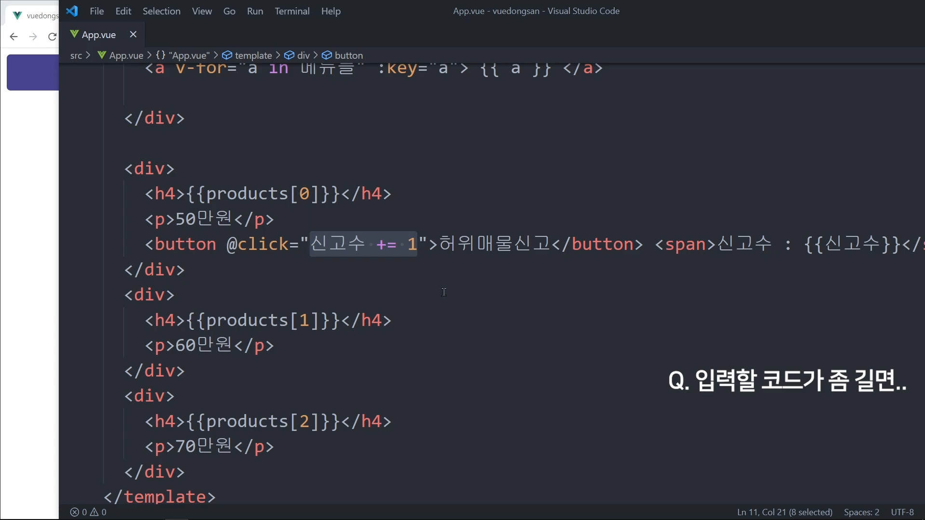Open the File menu

tap(97, 11)
